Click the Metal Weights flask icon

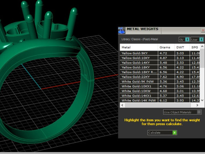122,30
